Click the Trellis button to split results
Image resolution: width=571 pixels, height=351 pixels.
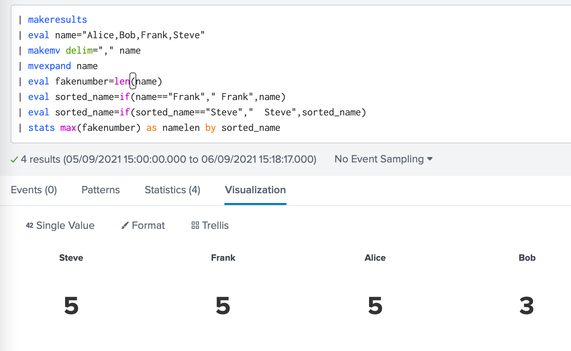pyautogui.click(x=209, y=225)
